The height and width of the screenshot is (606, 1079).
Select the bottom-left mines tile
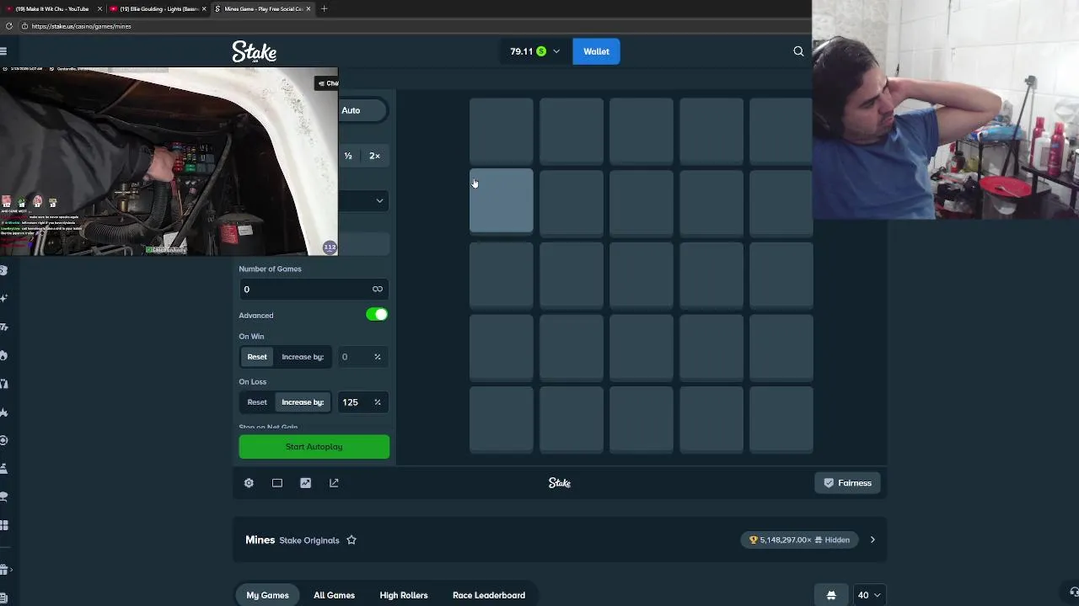(x=502, y=419)
